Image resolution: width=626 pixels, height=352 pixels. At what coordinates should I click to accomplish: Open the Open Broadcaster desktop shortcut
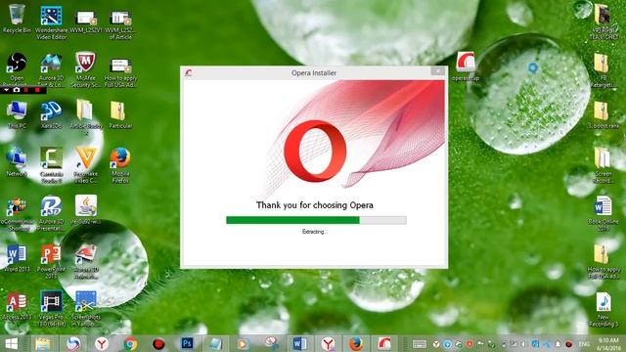pos(17,67)
